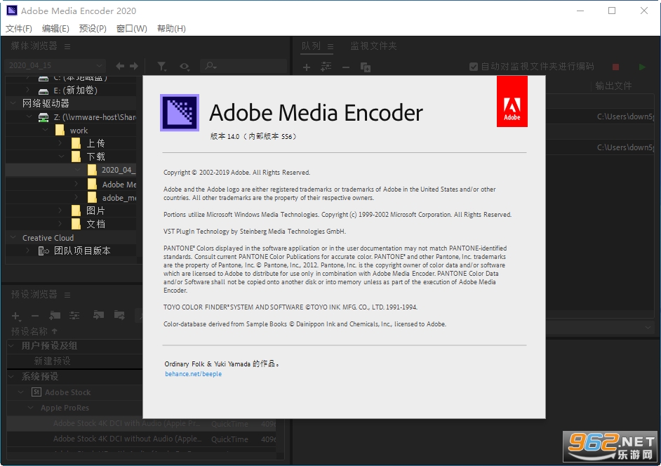The image size is (661, 466).
Task: Open the 队列 panel menu icon
Action: pyautogui.click(x=330, y=46)
